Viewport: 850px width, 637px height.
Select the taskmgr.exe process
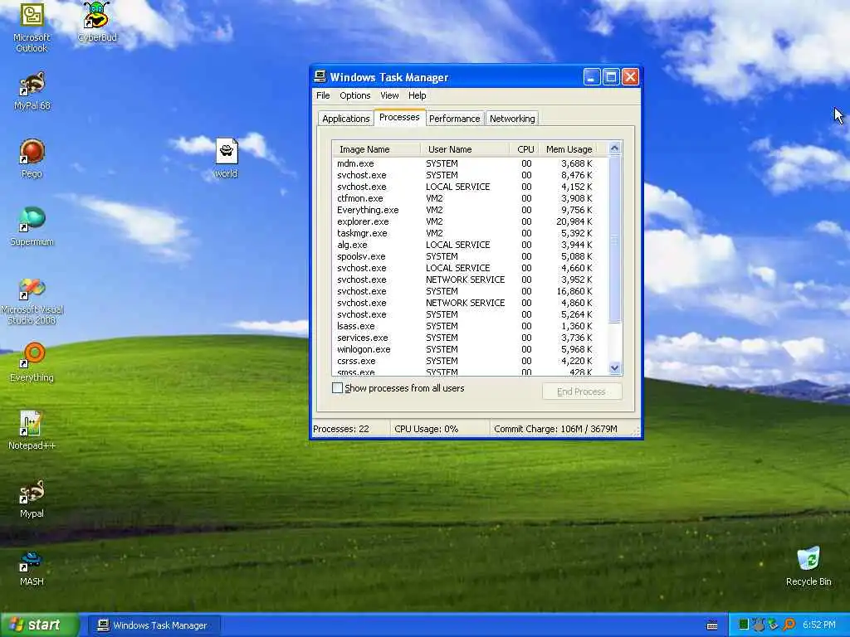pyautogui.click(x=470, y=233)
